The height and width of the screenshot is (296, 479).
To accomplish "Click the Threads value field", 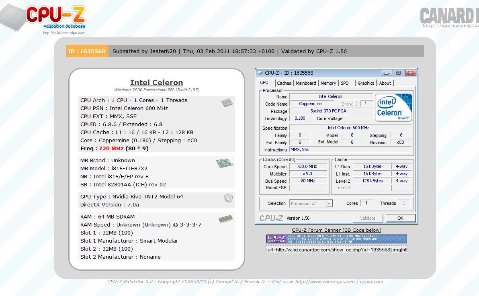I will [x=404, y=203].
